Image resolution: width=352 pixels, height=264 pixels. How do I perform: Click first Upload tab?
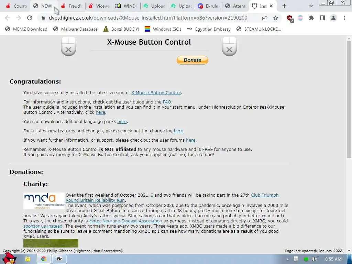[154, 6]
